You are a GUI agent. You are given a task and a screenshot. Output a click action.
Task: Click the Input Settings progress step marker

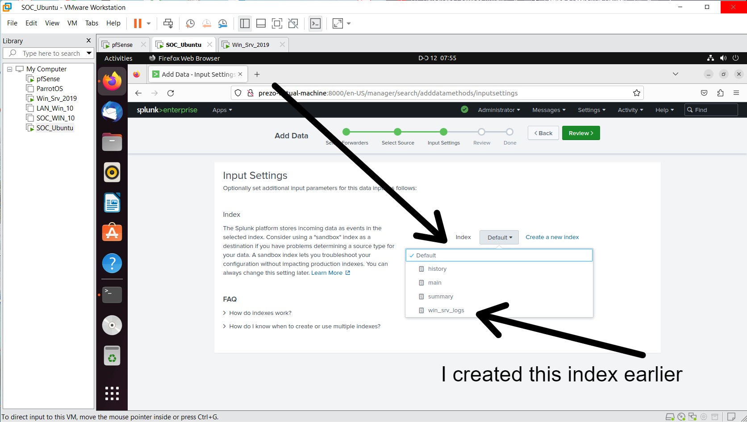pyautogui.click(x=443, y=132)
